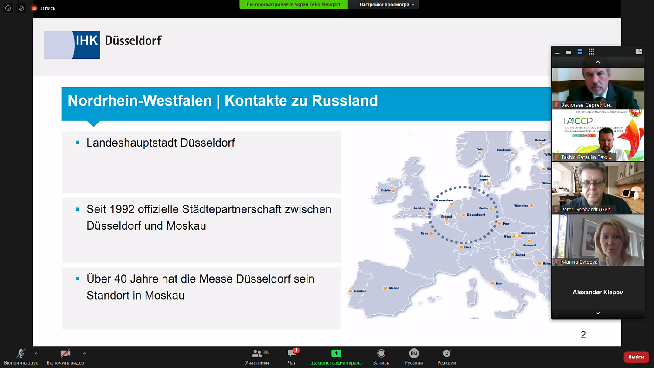Open the Реакции reactions menu
The width and height of the screenshot is (654, 368).
[447, 357]
